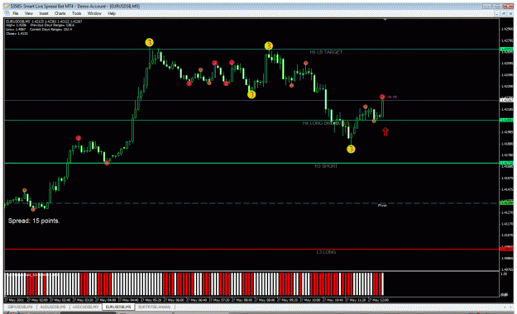Open the Tools menu
The height and width of the screenshot is (314, 517).
pos(76,13)
